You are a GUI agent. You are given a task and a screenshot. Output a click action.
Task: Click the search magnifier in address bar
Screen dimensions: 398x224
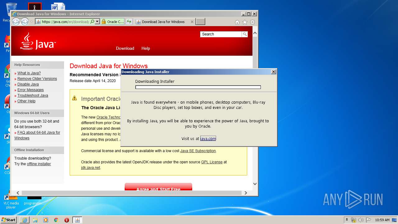click(92, 22)
